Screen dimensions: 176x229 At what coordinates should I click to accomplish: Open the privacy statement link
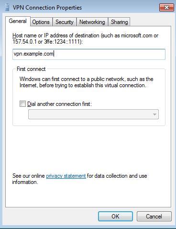pyautogui.click(x=66, y=176)
